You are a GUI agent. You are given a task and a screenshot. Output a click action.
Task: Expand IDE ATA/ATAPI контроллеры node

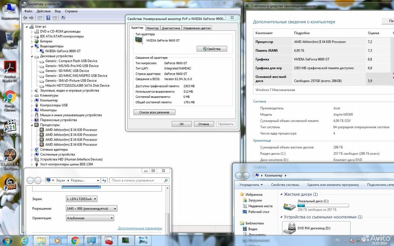(32, 36)
